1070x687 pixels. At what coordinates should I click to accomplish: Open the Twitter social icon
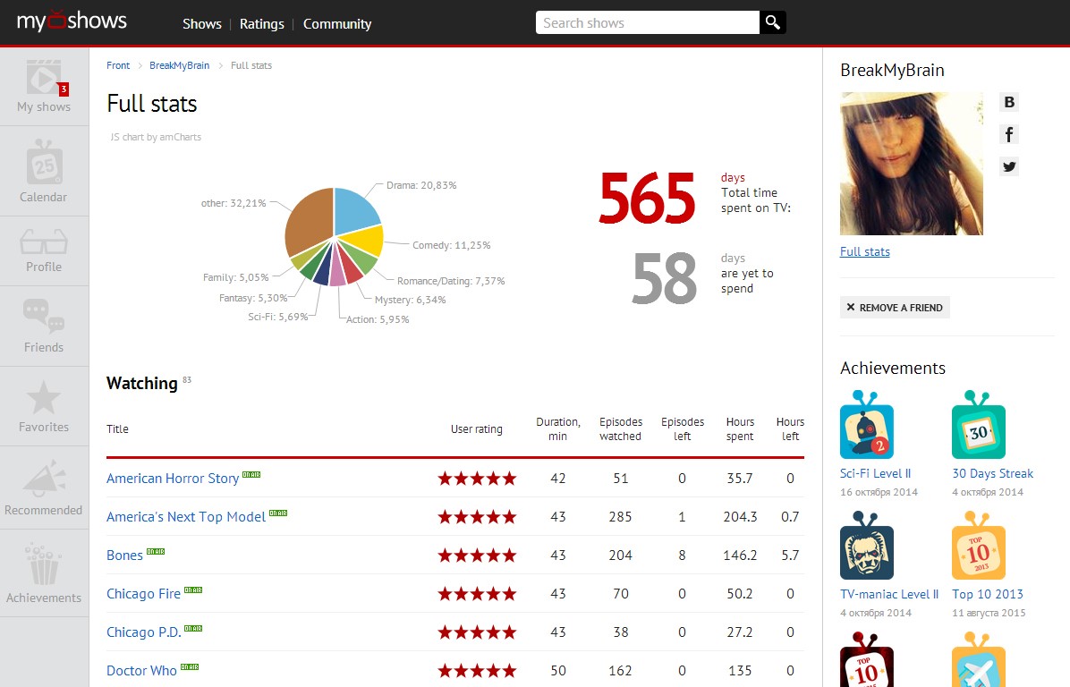coord(1009,166)
